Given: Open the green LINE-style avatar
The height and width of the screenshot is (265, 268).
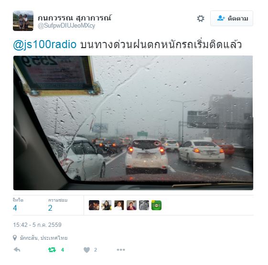Looking at the screenshot, I should pyautogui.click(x=156, y=205).
